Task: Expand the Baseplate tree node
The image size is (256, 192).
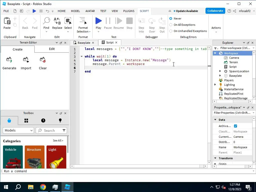Action: point(220,75)
